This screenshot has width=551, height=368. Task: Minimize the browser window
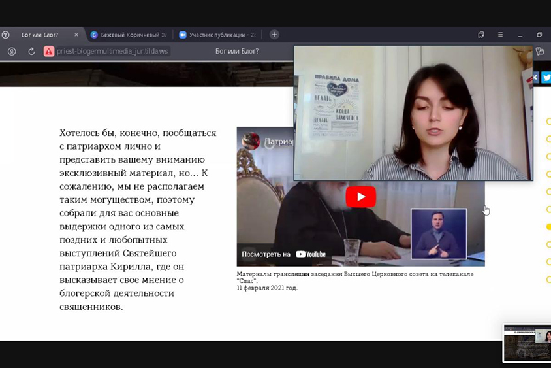(x=520, y=35)
